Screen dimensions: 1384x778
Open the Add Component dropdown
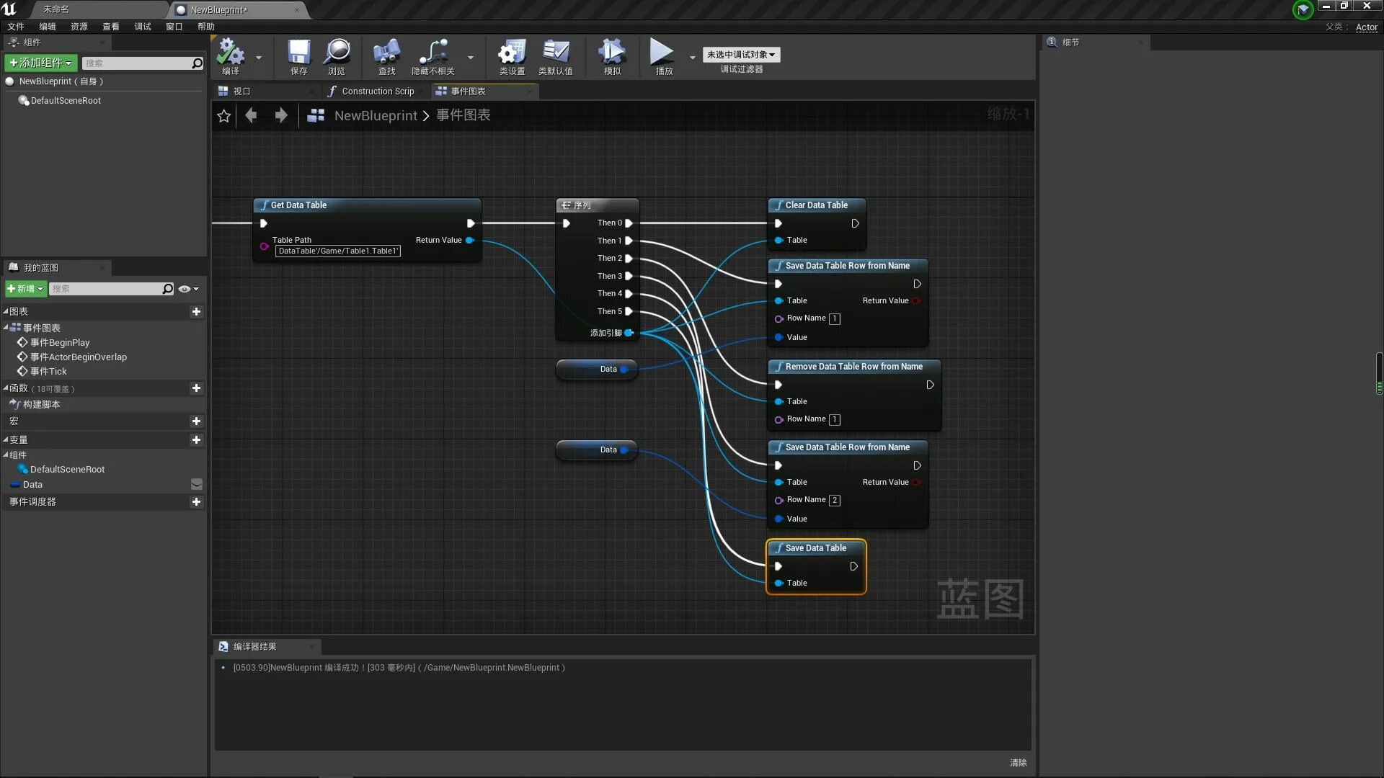point(41,63)
